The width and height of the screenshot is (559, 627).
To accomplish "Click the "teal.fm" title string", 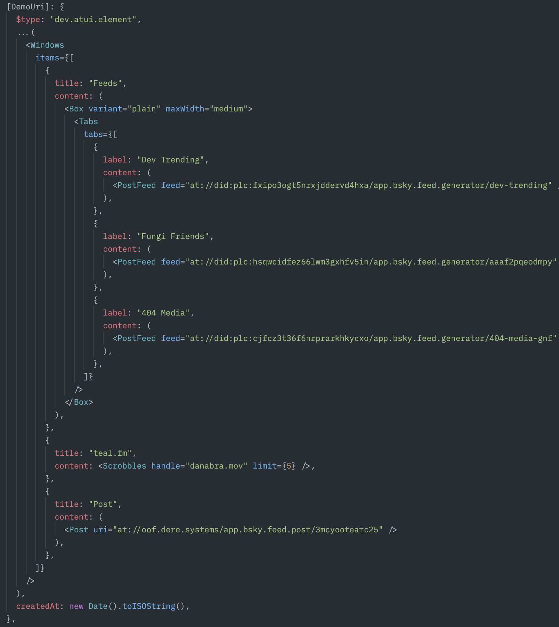I will 110,453.
